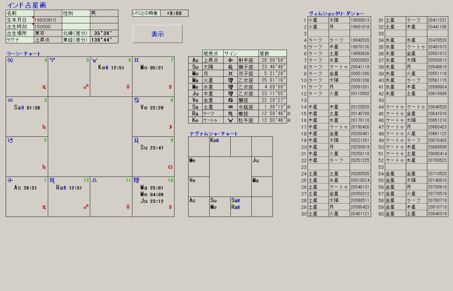Select the Taurus glyph in house 6
The height and width of the screenshot is (291, 453).
94,60
